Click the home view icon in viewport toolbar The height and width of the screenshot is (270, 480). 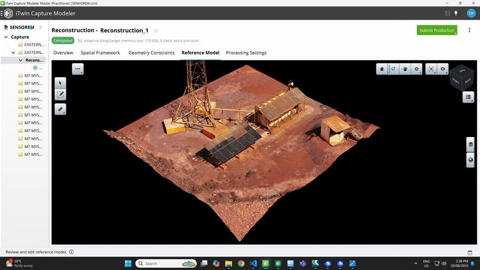382,69
